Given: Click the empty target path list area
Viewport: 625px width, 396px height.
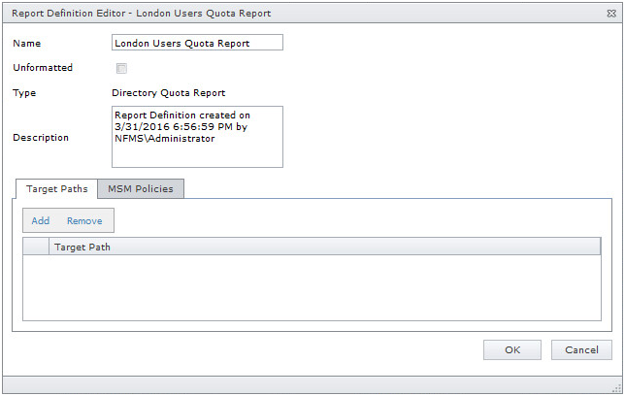Looking at the screenshot, I should 312,286.
